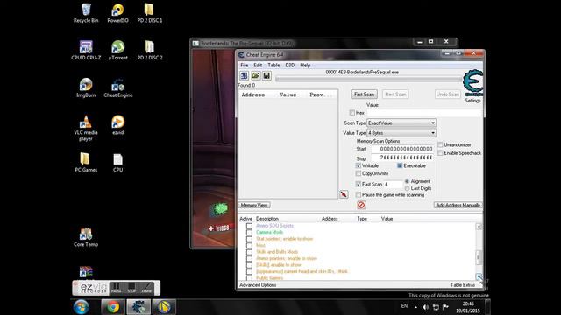
Task: Open Google Chrome from the taskbar
Action: 113,307
